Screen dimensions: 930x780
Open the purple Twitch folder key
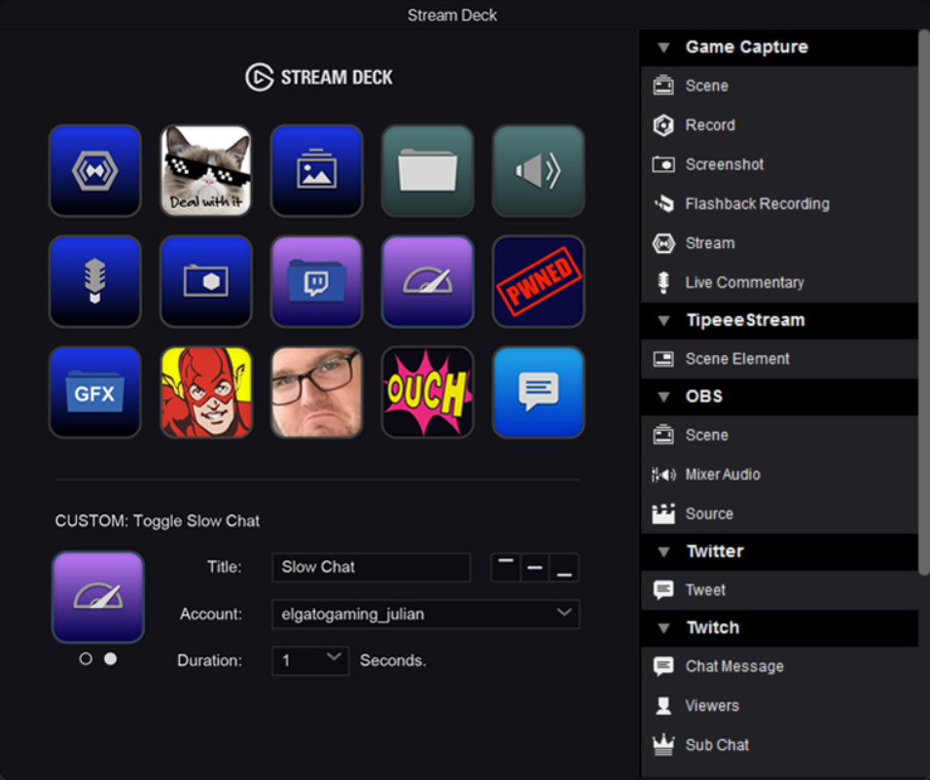click(317, 282)
